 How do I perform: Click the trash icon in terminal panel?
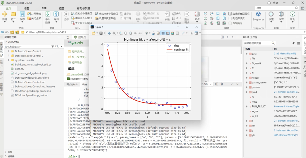click(222, 84)
